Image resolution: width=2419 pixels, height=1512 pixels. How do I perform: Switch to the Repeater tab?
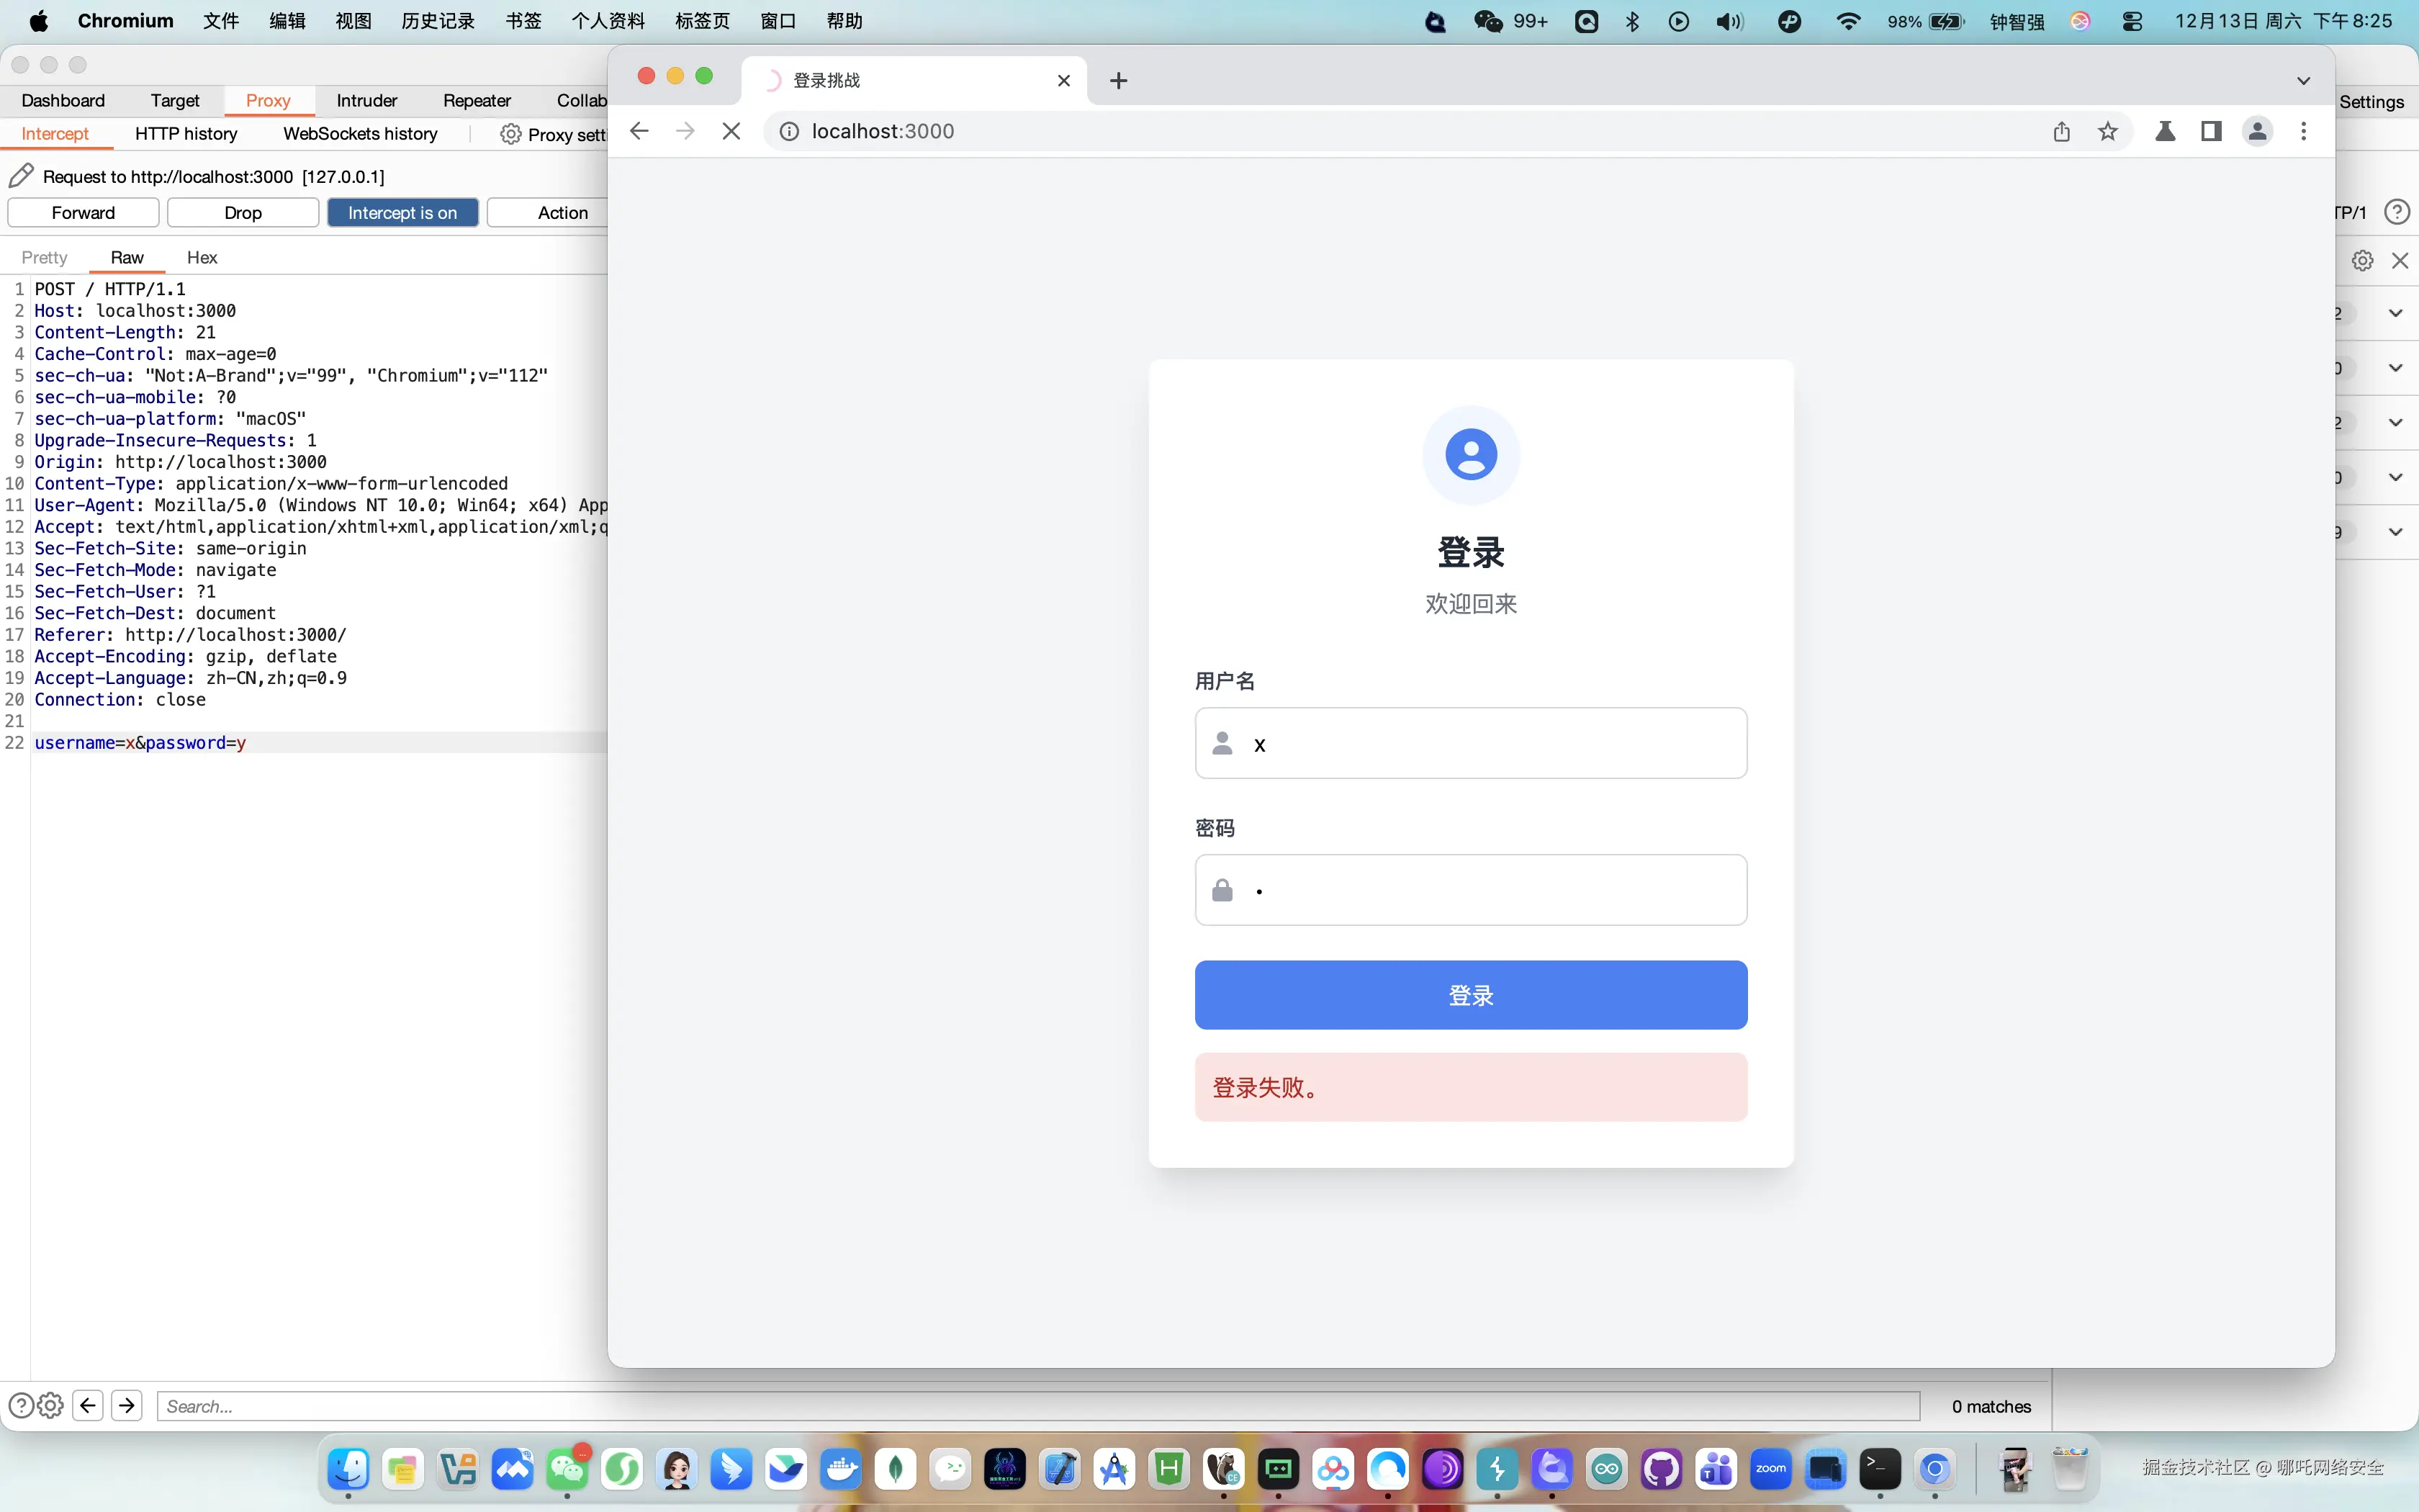(476, 100)
